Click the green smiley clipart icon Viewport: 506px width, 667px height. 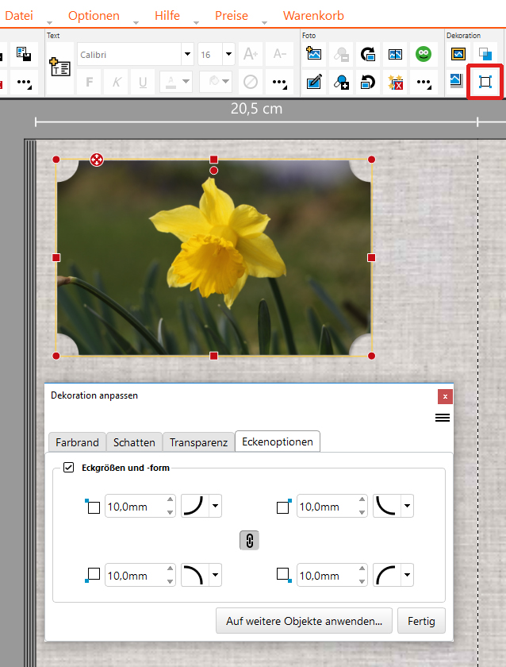click(423, 55)
